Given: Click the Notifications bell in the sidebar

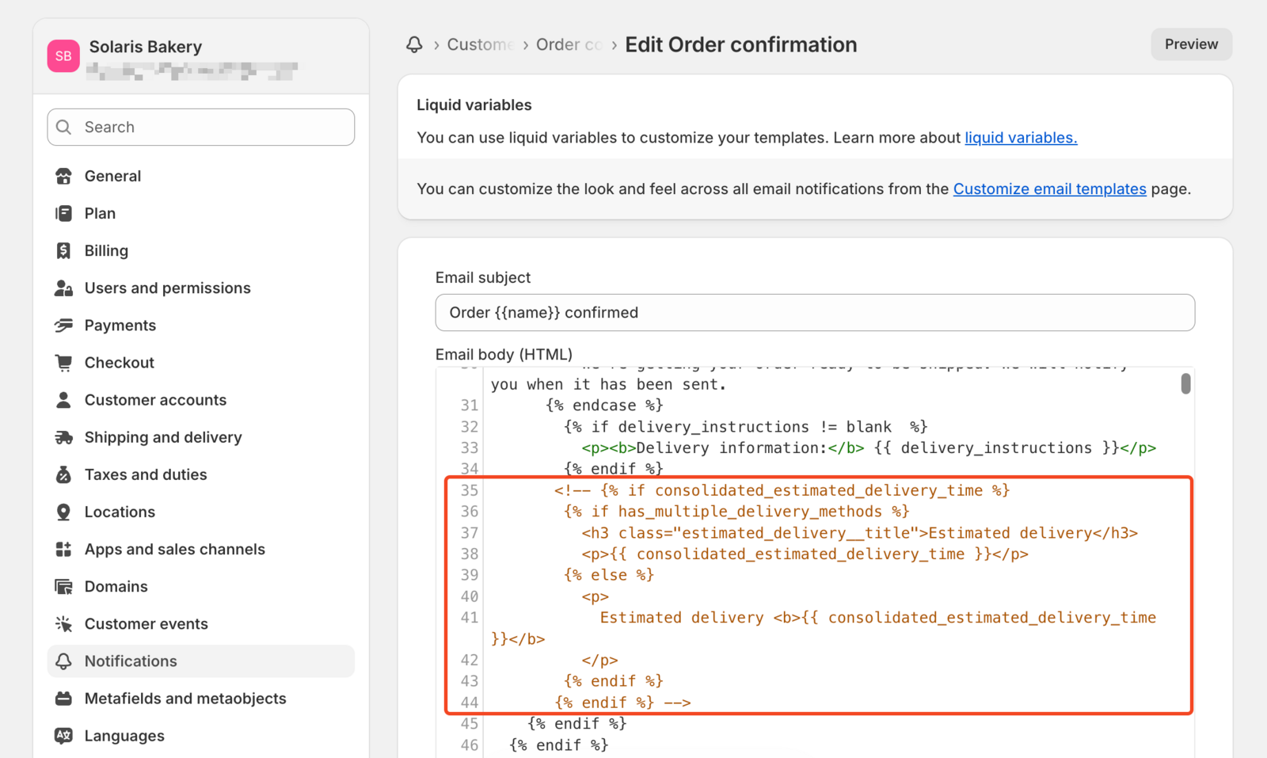Looking at the screenshot, I should 63,661.
